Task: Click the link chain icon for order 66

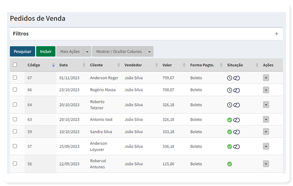Action: tap(237, 90)
